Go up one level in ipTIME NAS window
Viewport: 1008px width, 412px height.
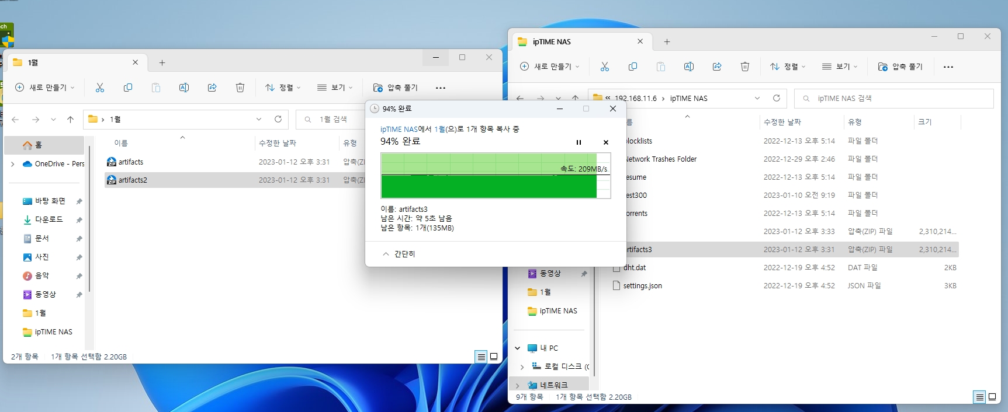[576, 98]
